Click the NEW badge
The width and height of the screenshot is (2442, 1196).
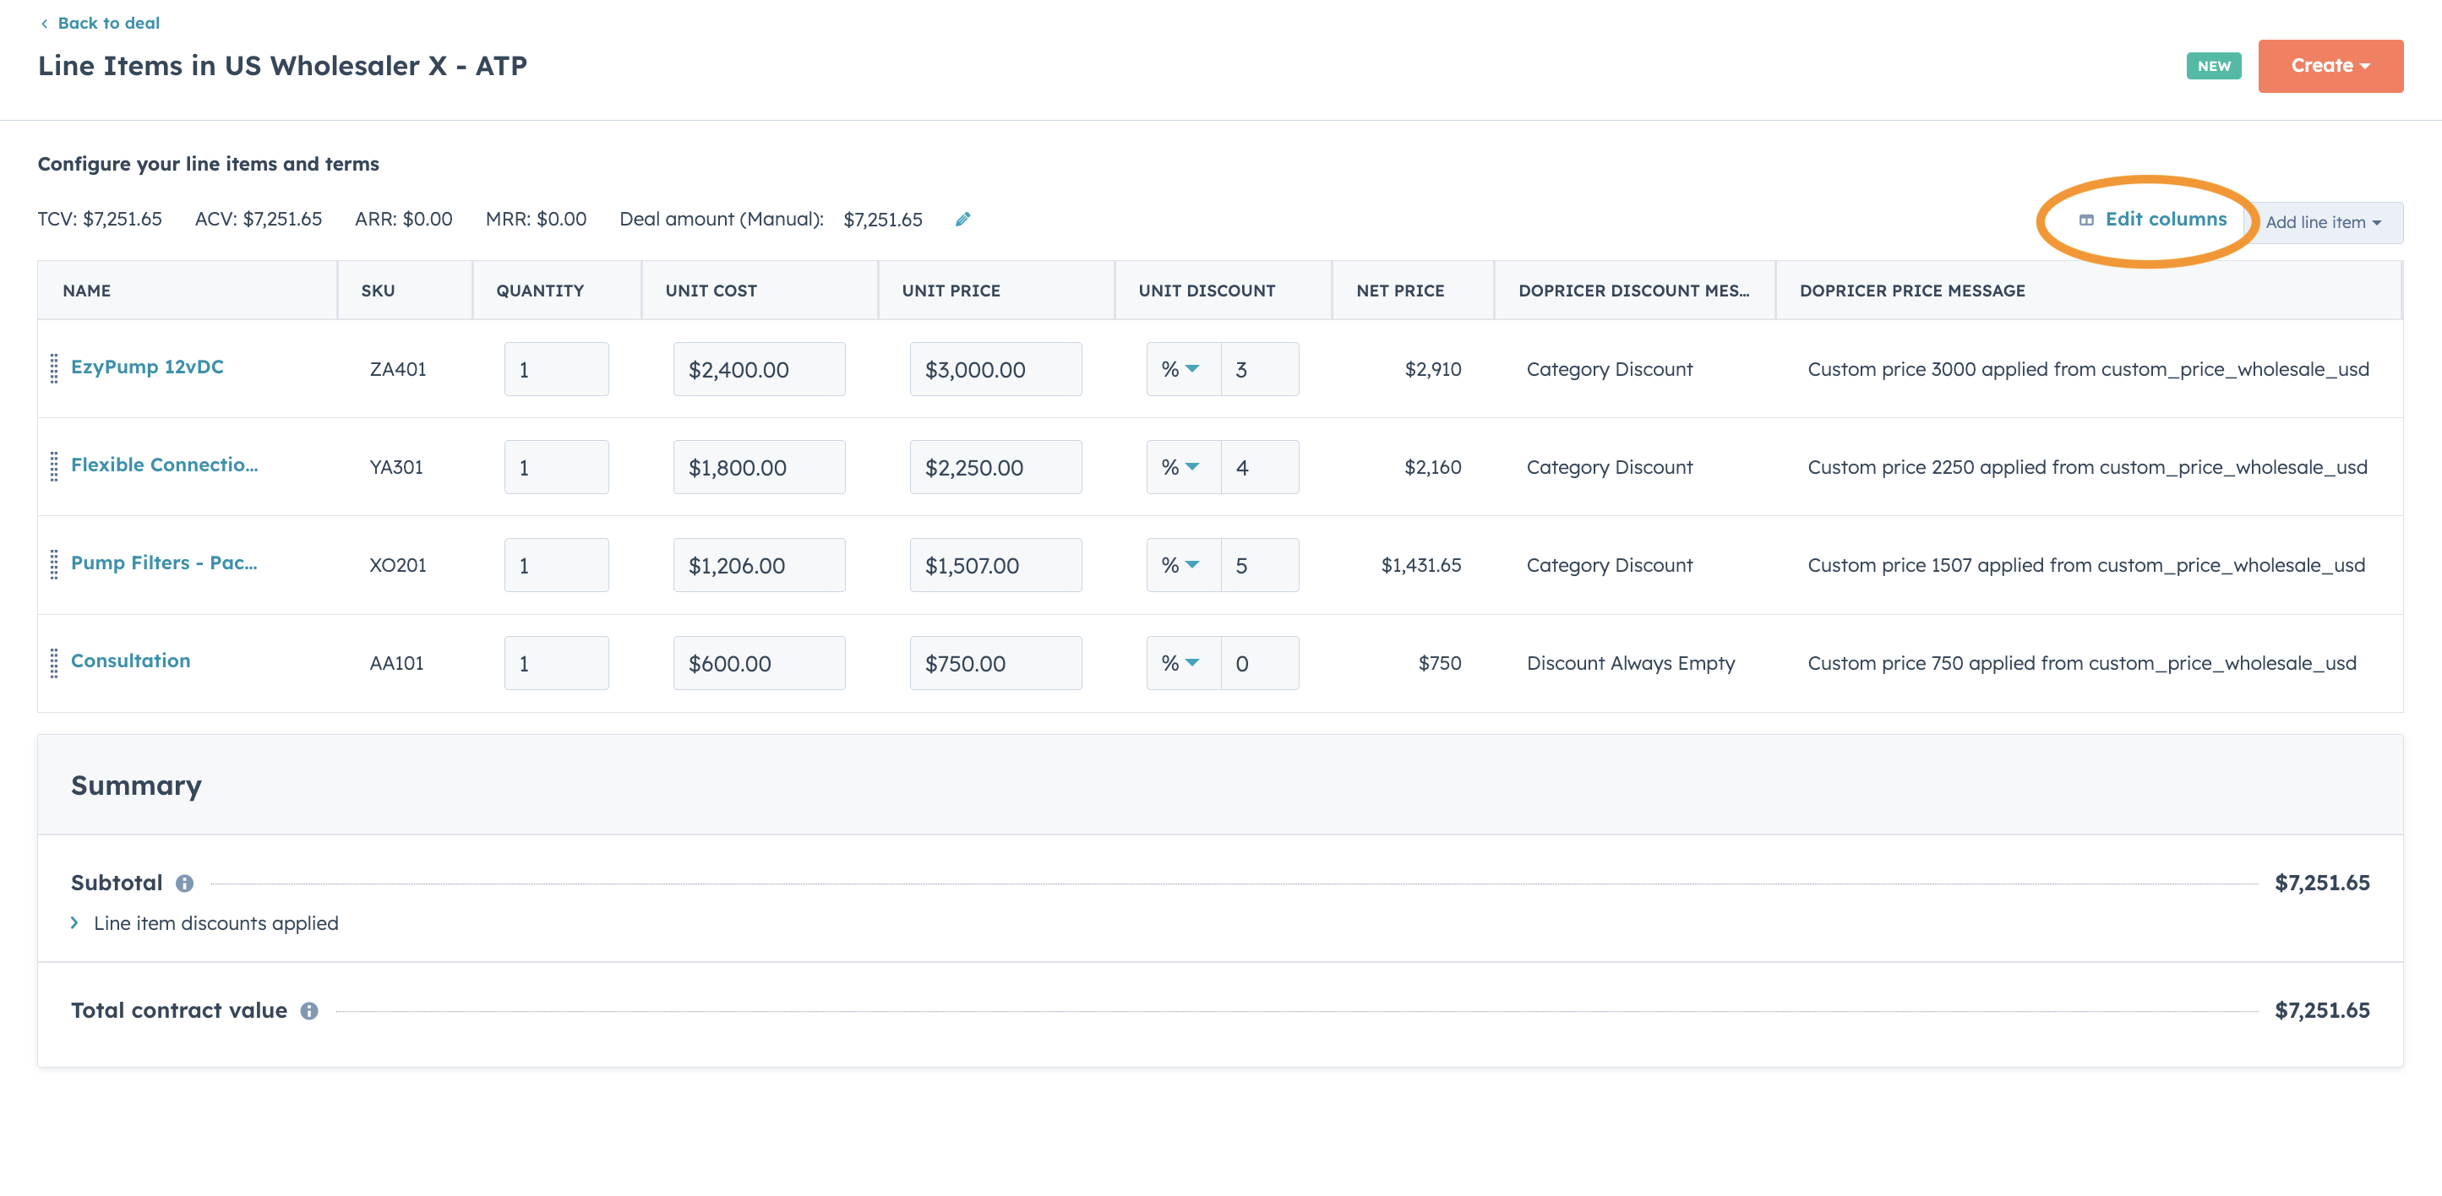pos(2214,67)
